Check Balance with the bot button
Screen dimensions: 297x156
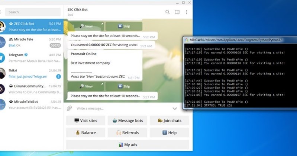click(85, 133)
